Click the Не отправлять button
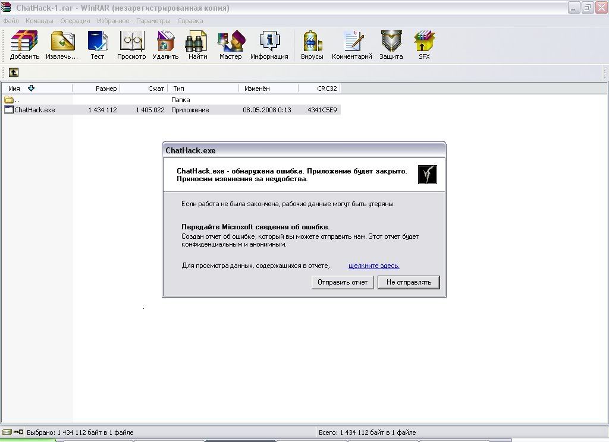 409,283
